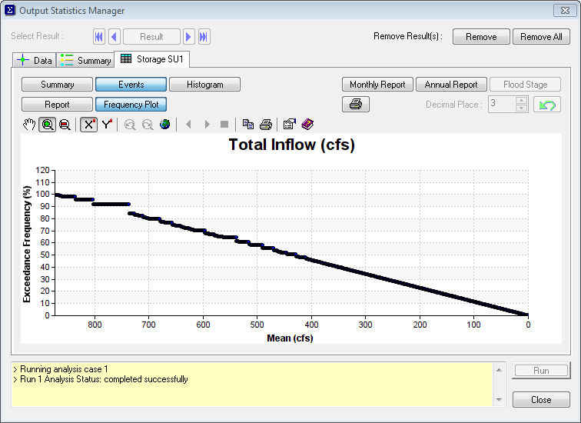Toggle the Y-axis zoom lock

107,124
